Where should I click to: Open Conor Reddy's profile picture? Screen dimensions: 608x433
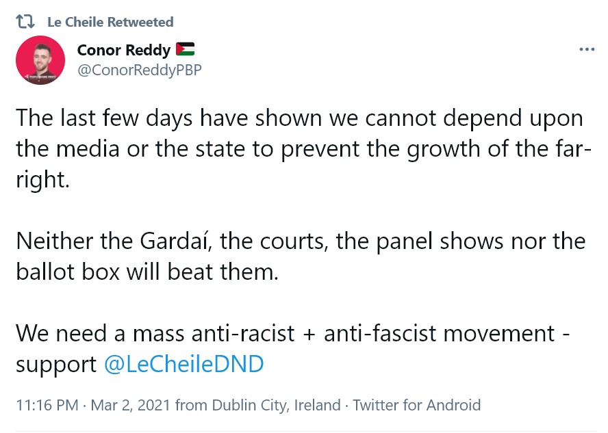click(x=40, y=60)
